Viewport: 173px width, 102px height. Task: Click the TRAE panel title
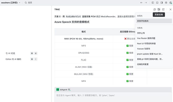point(57,9)
